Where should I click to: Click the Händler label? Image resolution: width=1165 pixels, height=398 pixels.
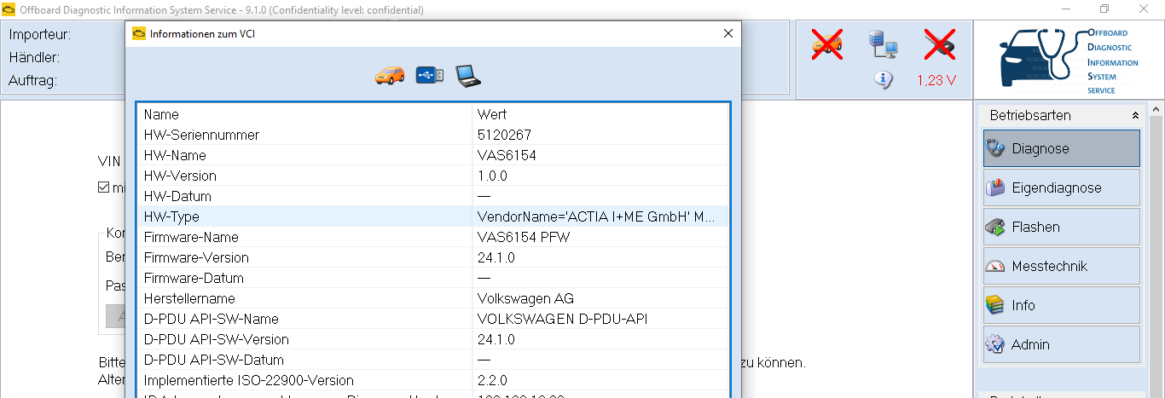tap(34, 58)
